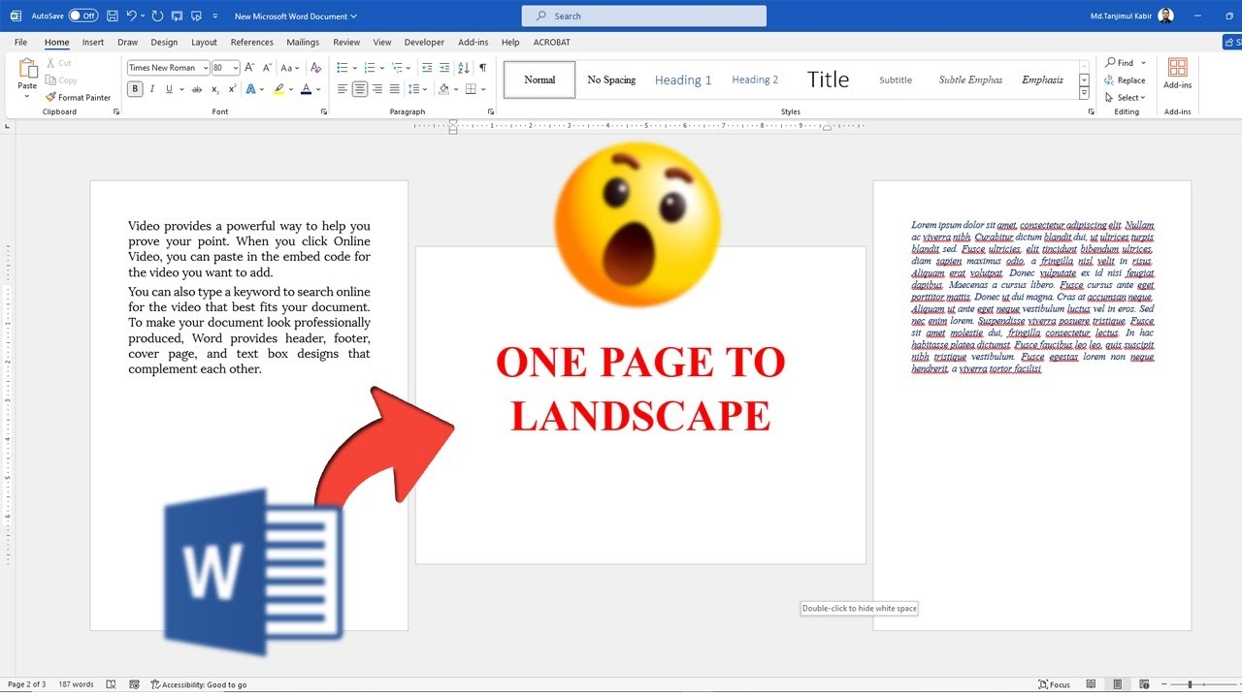The image size is (1242, 698).
Task: Toggle Bold formatting
Action: click(x=135, y=89)
